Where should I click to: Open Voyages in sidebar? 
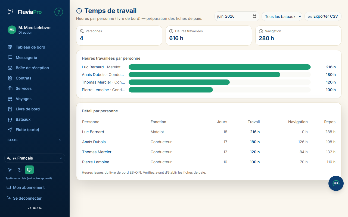click(35, 99)
